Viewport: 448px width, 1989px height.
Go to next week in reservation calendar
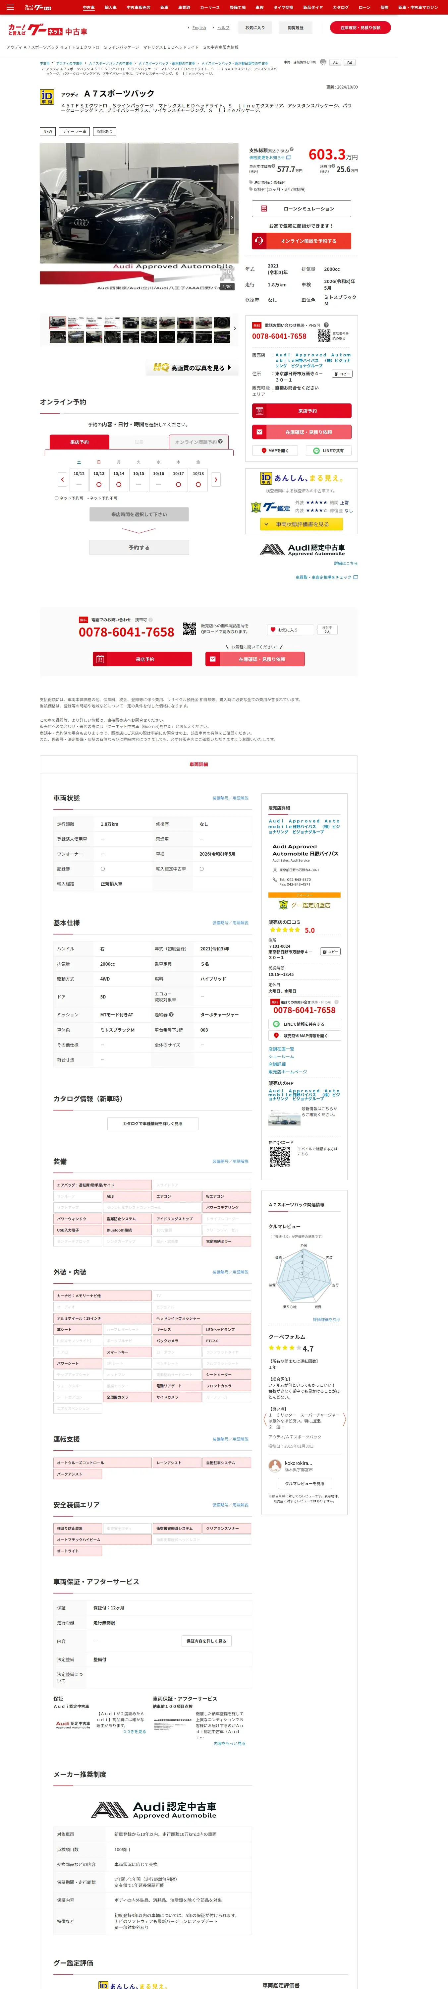coord(215,479)
